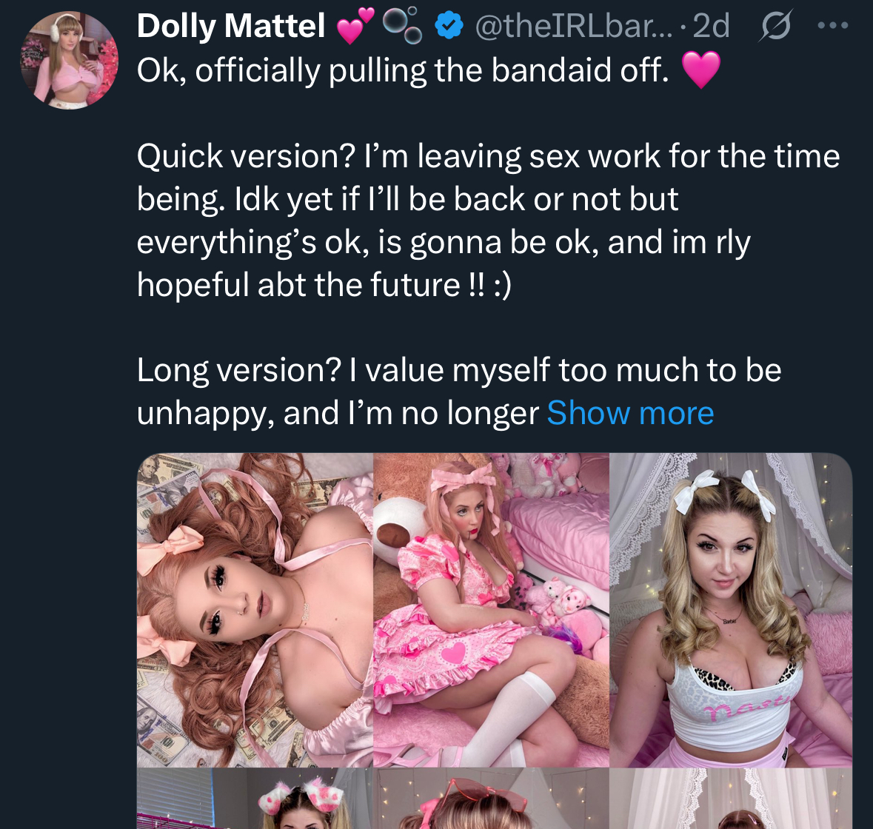The height and width of the screenshot is (829, 873).
Task: Open bottom-right photo with lace curtains
Action: 731,801
